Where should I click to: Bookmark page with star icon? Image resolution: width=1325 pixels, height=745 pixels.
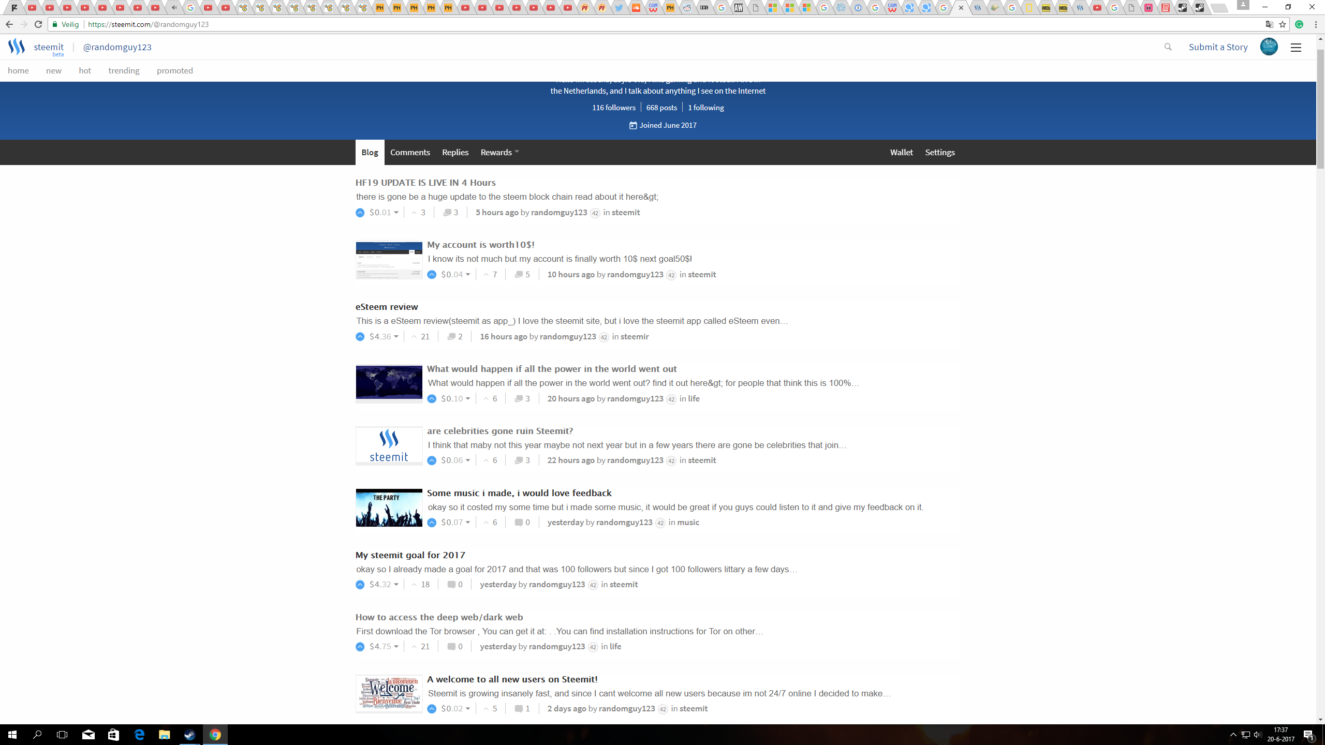(1283, 24)
